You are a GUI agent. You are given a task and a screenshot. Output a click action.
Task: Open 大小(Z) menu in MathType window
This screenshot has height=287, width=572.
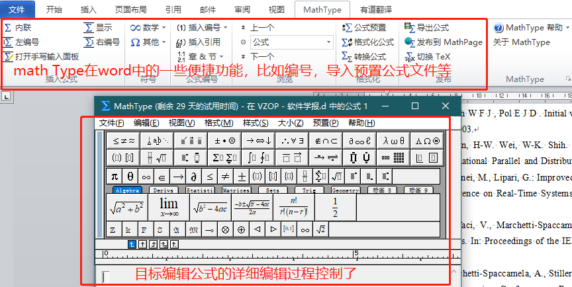[291, 123]
